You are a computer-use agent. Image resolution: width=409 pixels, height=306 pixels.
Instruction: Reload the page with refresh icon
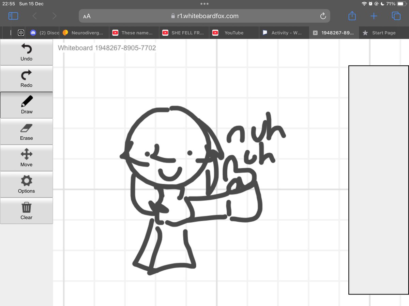coord(323,16)
